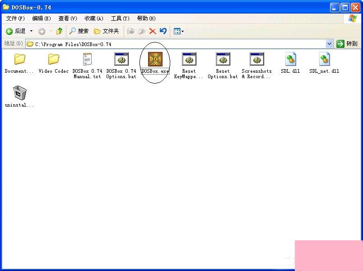363x271 pixels.
Task: Close the DOSBox-0.74 window
Action: coord(355,8)
